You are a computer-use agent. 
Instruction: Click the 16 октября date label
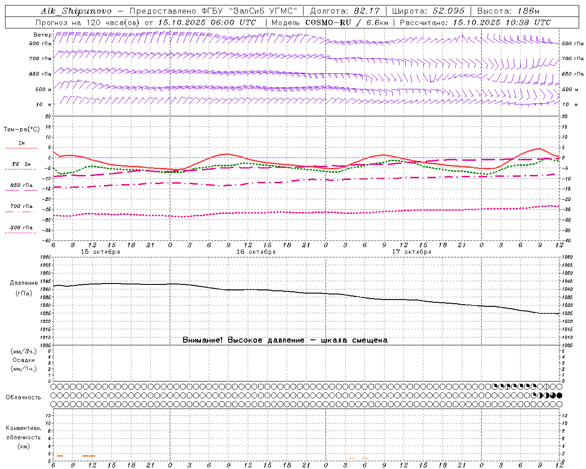[x=256, y=252]
